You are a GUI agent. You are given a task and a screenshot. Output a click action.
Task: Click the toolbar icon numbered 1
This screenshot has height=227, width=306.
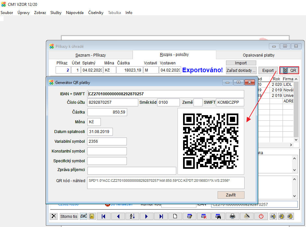click(x=273, y=216)
